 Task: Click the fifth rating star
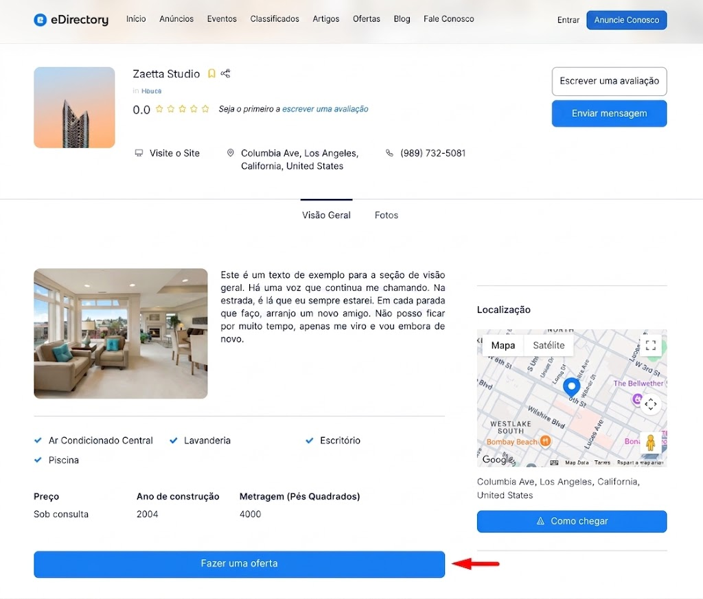pos(205,109)
